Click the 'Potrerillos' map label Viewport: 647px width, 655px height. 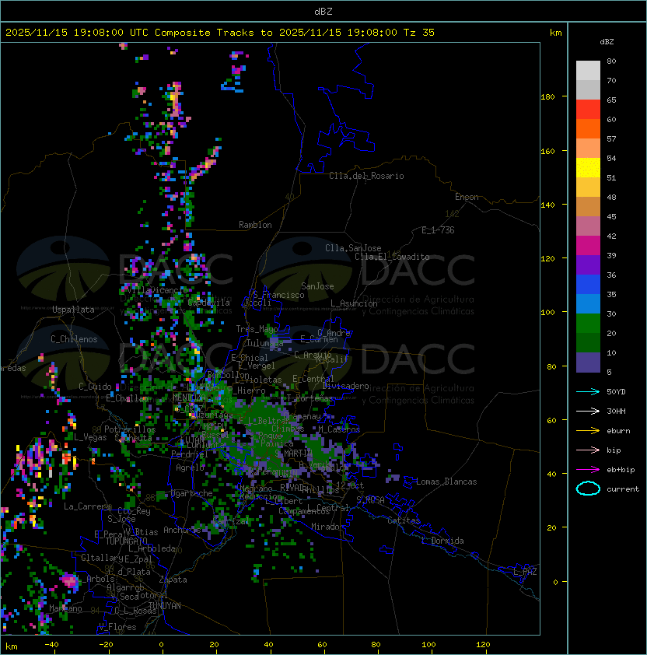[130, 429]
